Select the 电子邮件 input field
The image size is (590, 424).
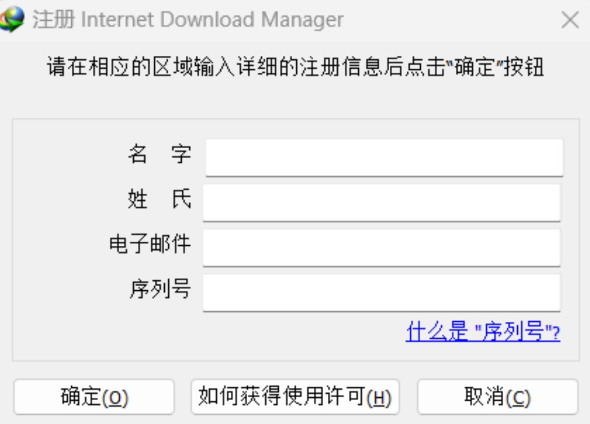381,247
